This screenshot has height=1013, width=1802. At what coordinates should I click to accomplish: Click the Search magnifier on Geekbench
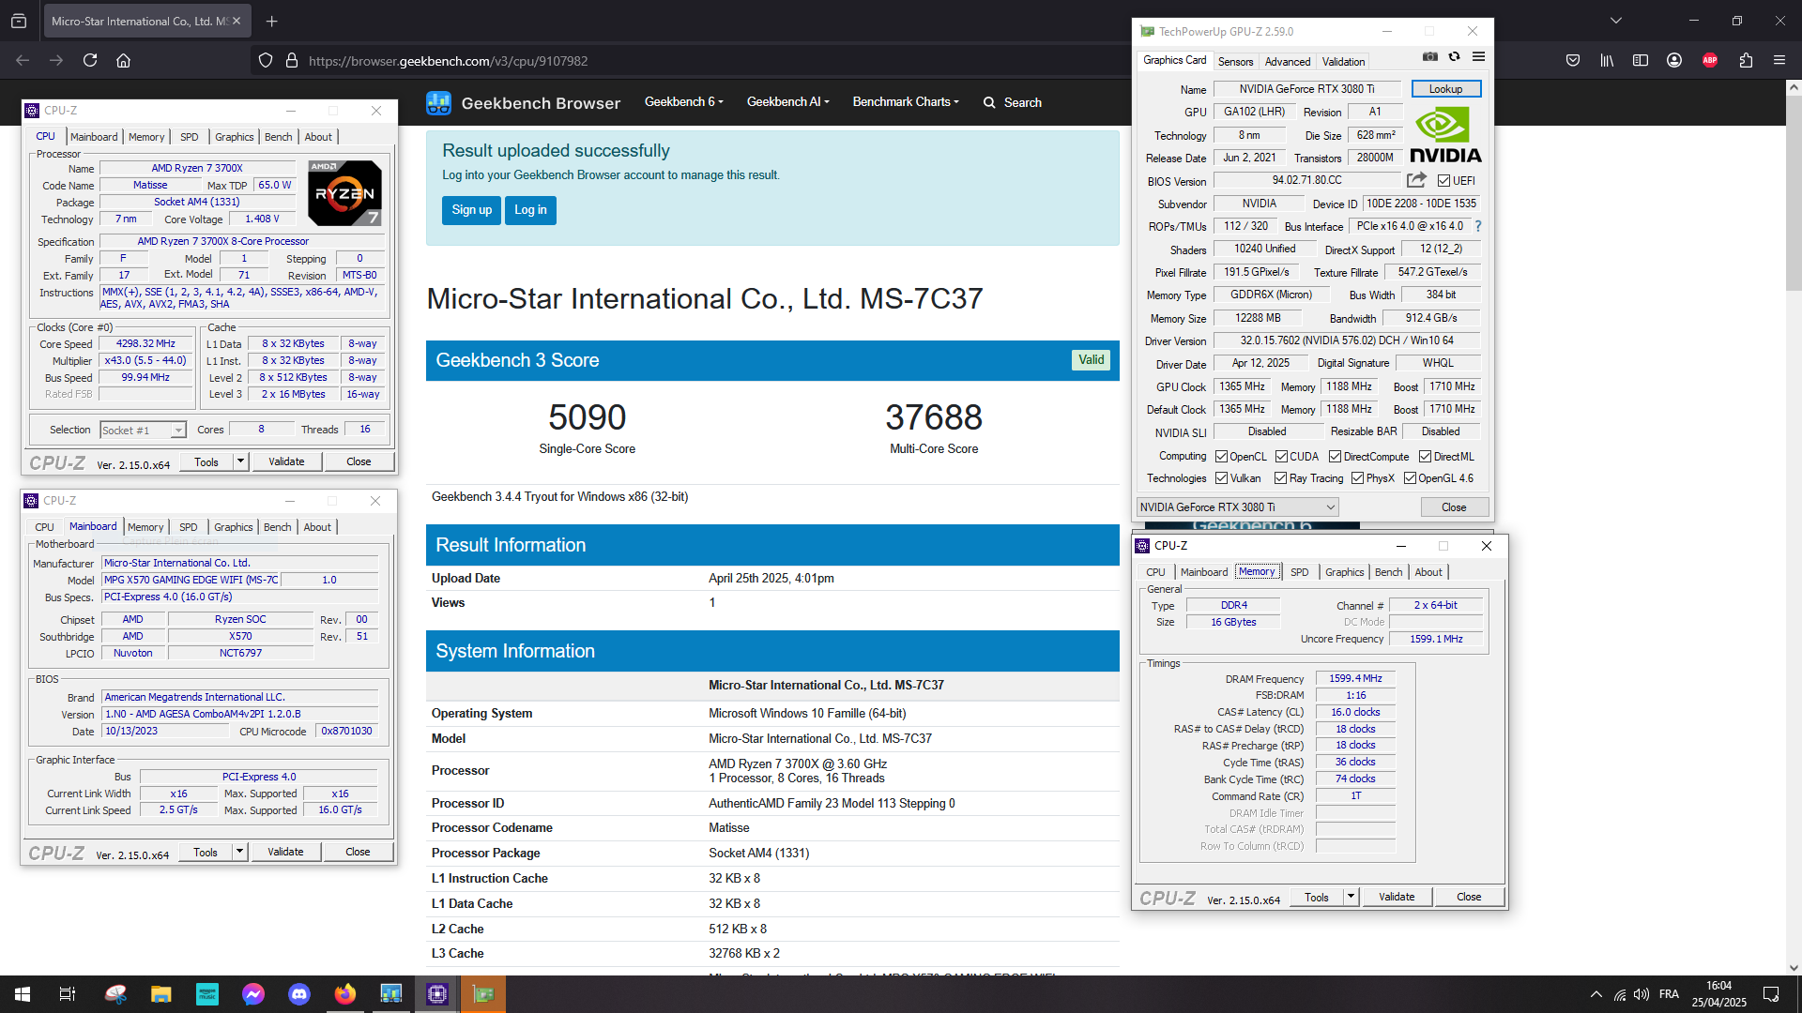(989, 103)
